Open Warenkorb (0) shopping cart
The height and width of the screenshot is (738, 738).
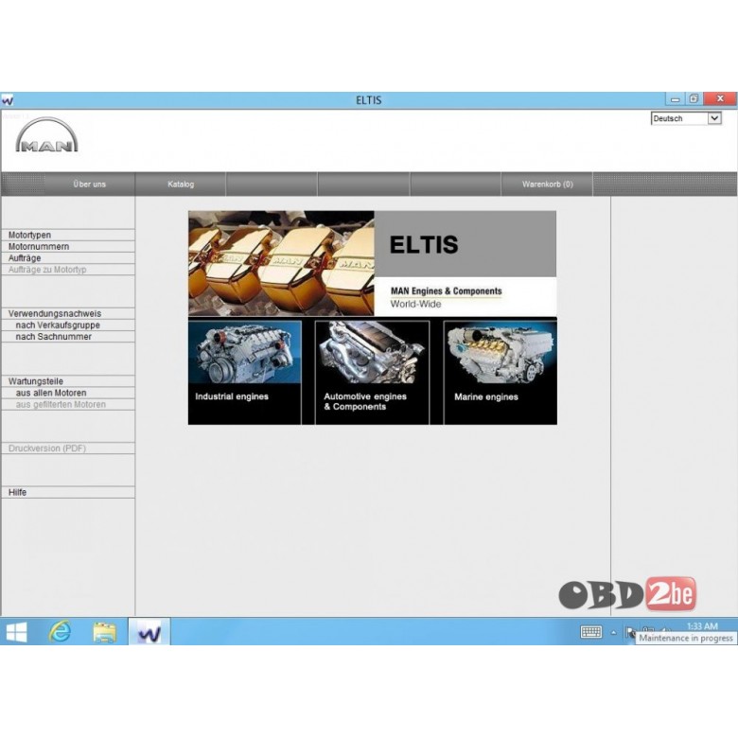548,184
